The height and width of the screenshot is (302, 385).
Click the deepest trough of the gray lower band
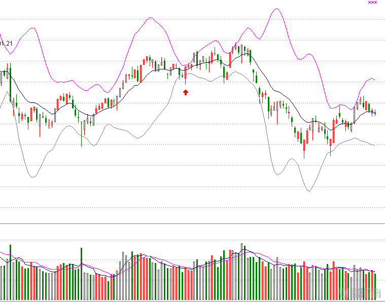[x=309, y=191]
